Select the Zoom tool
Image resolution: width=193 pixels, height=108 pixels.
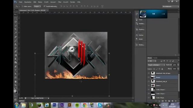click(15, 85)
